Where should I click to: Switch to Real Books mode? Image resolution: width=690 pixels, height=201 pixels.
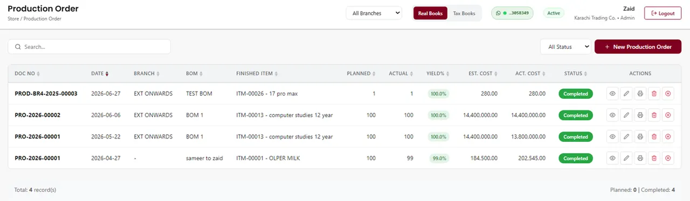430,13
